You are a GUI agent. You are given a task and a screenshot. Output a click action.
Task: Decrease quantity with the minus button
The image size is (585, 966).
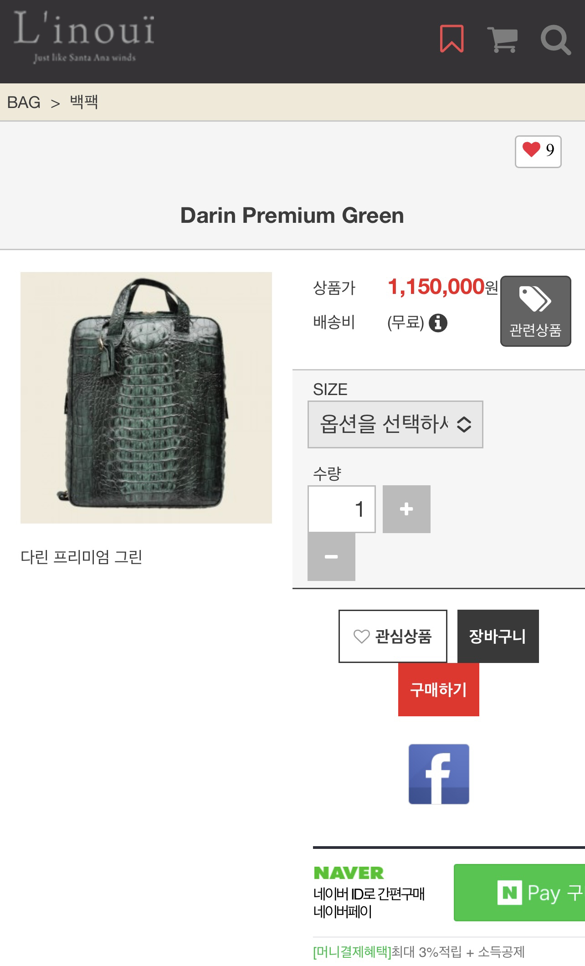[x=331, y=557]
